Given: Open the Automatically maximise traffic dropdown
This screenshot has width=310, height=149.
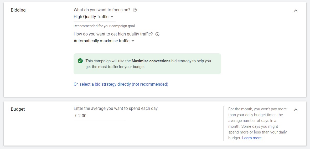Looking at the screenshot, I should (x=104, y=41).
